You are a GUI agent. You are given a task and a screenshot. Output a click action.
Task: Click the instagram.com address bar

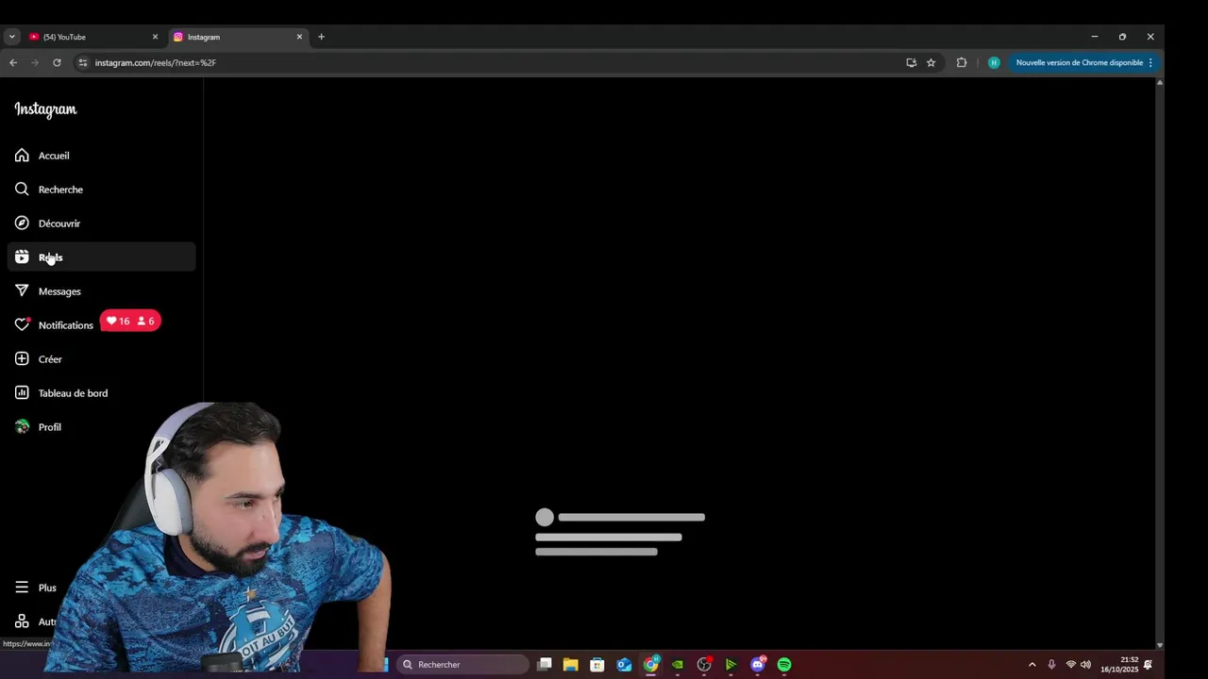(491, 62)
